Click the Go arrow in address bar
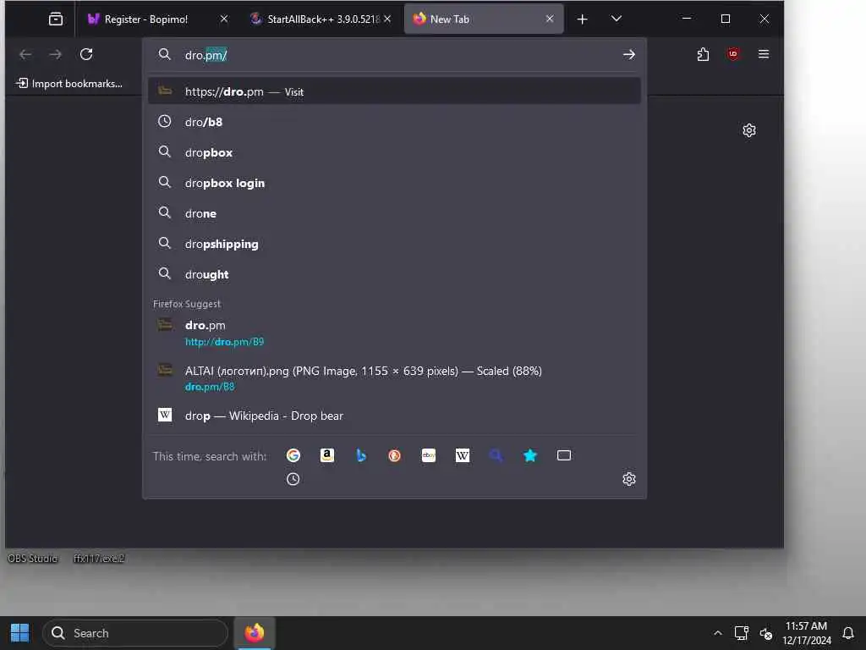The width and height of the screenshot is (866, 650). [628, 55]
